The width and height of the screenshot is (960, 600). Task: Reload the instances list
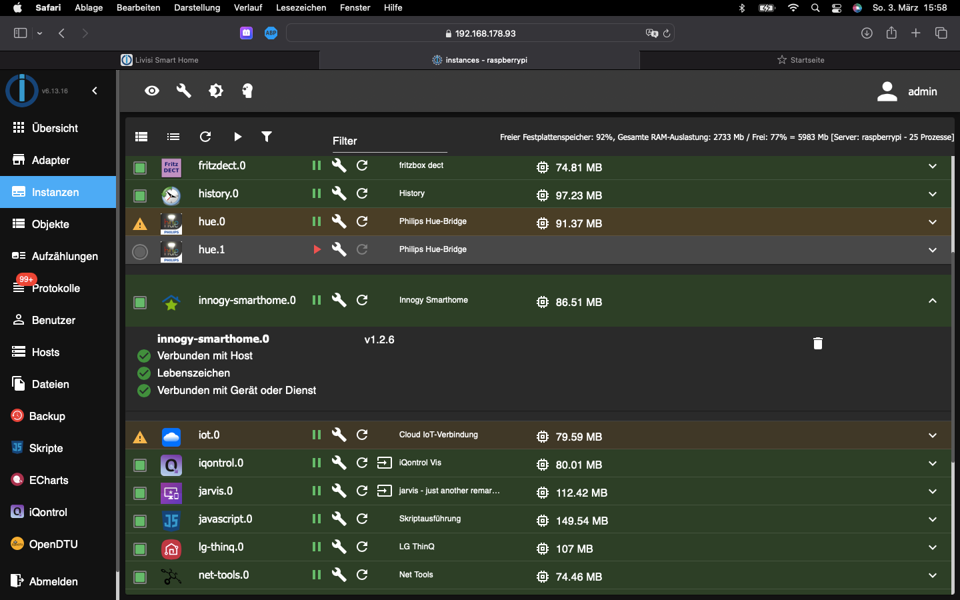pyautogui.click(x=205, y=137)
